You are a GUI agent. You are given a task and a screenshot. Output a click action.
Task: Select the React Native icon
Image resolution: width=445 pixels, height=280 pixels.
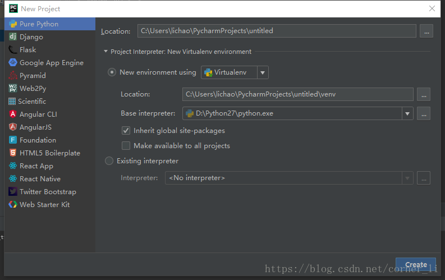click(x=13, y=179)
